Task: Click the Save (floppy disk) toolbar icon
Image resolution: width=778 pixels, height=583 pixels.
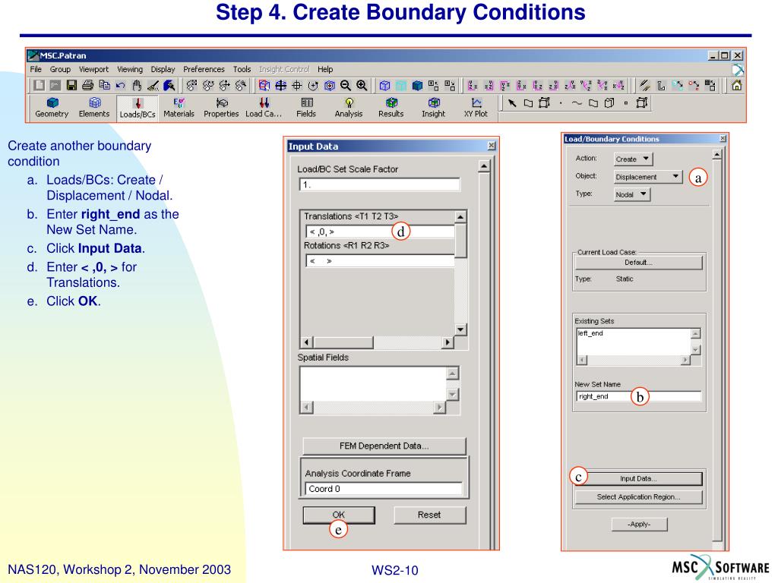Action: coord(71,86)
